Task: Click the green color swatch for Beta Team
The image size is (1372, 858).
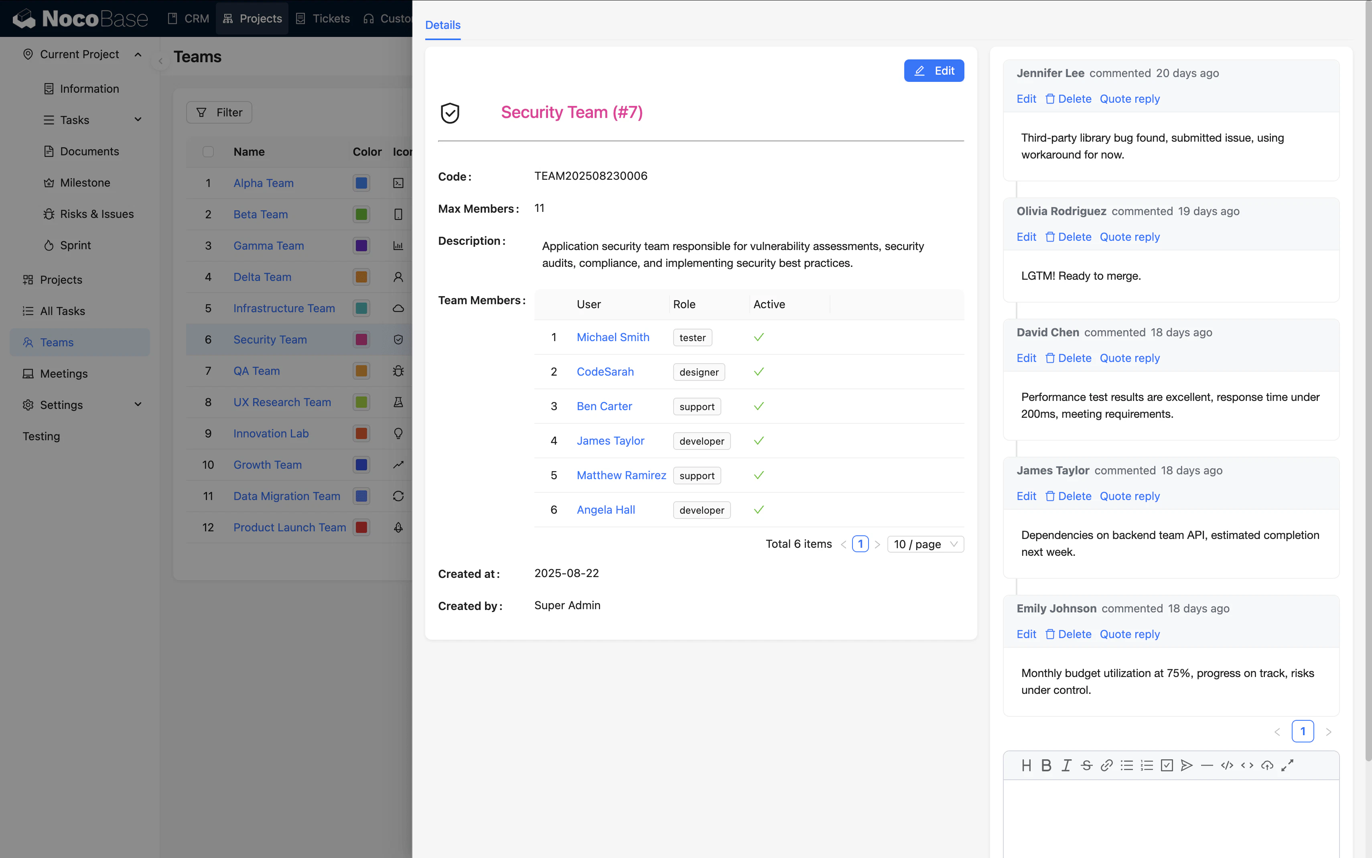Action: 361,214
